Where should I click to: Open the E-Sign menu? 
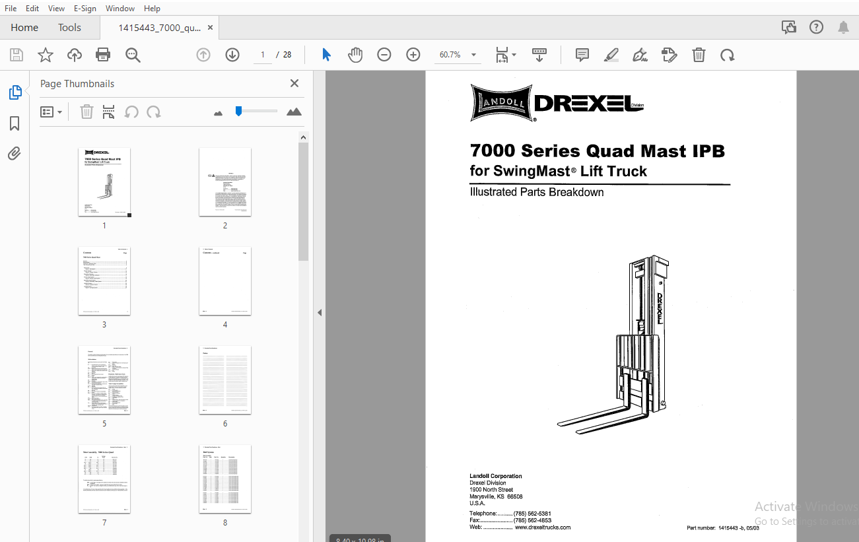[x=85, y=9]
